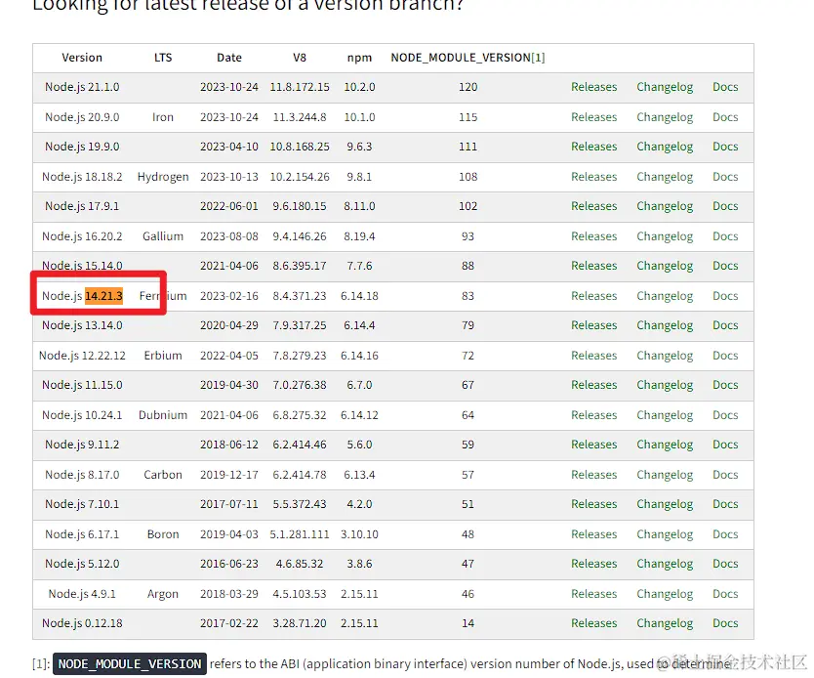Click the V8 version 11.8.172.15
This screenshot has height=678, width=814.
pyautogui.click(x=300, y=87)
